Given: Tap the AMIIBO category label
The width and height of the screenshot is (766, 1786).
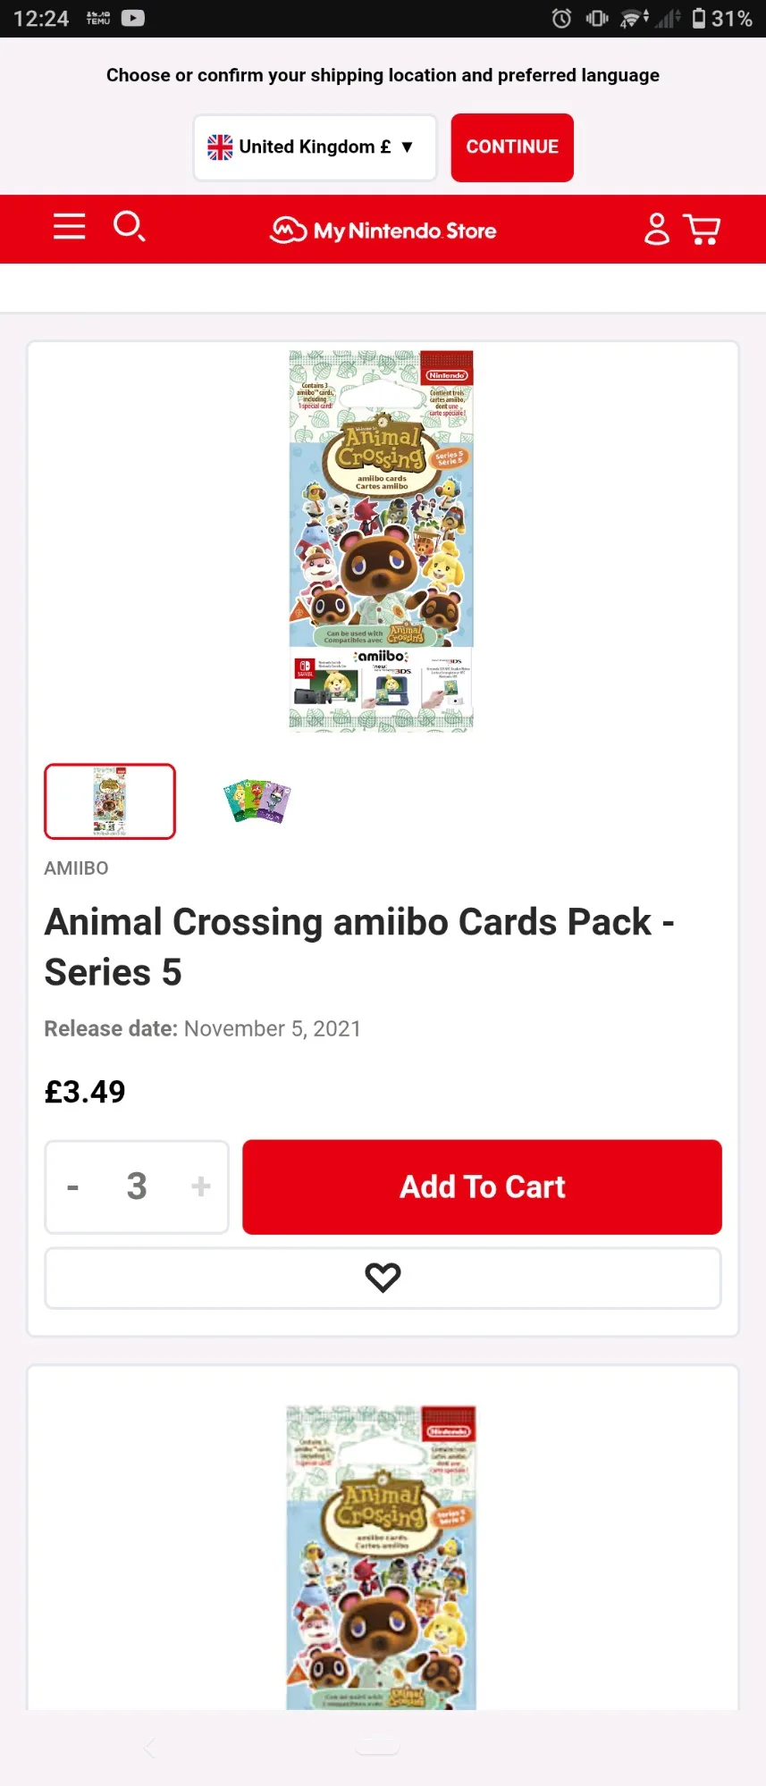Looking at the screenshot, I should coord(76,868).
